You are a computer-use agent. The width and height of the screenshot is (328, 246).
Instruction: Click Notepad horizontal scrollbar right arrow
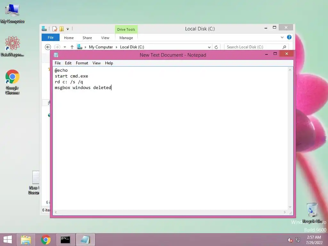coord(285,212)
